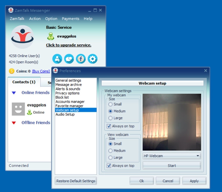Viewport: 222px width, 192px height.
Task: Click the gray smiley avatar of evaggelos contact
Action: 18,109
